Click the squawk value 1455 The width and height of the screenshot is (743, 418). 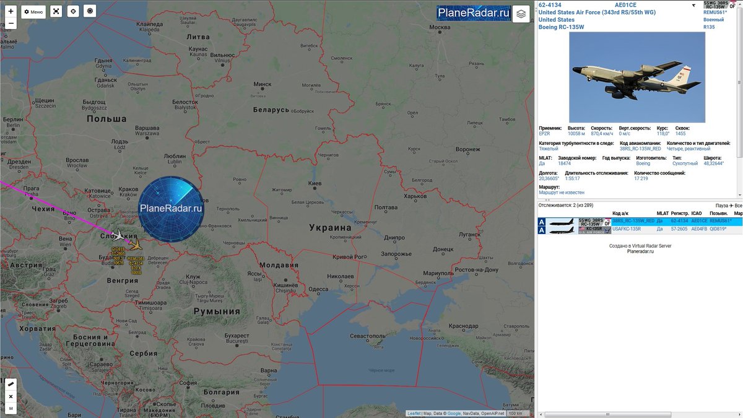[680, 134]
